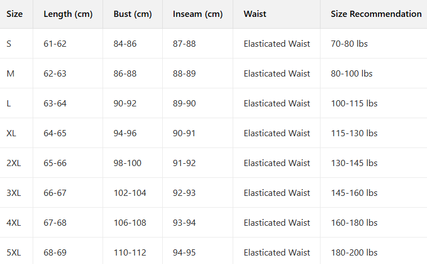Click bust value 102-104

130,193
